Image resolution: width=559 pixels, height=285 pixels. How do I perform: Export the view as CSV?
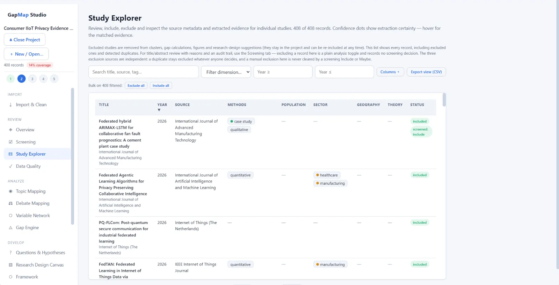coord(426,72)
